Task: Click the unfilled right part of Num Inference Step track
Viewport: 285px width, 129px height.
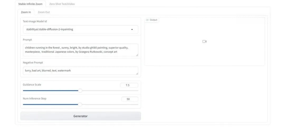Action: point(111,104)
